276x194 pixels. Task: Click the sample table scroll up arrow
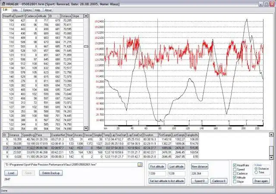[86, 16]
